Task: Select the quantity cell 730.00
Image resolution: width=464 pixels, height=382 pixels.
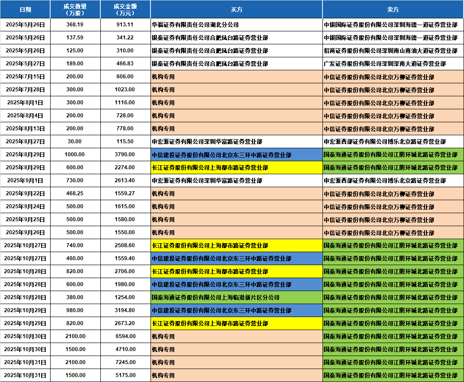Action: pos(75,180)
